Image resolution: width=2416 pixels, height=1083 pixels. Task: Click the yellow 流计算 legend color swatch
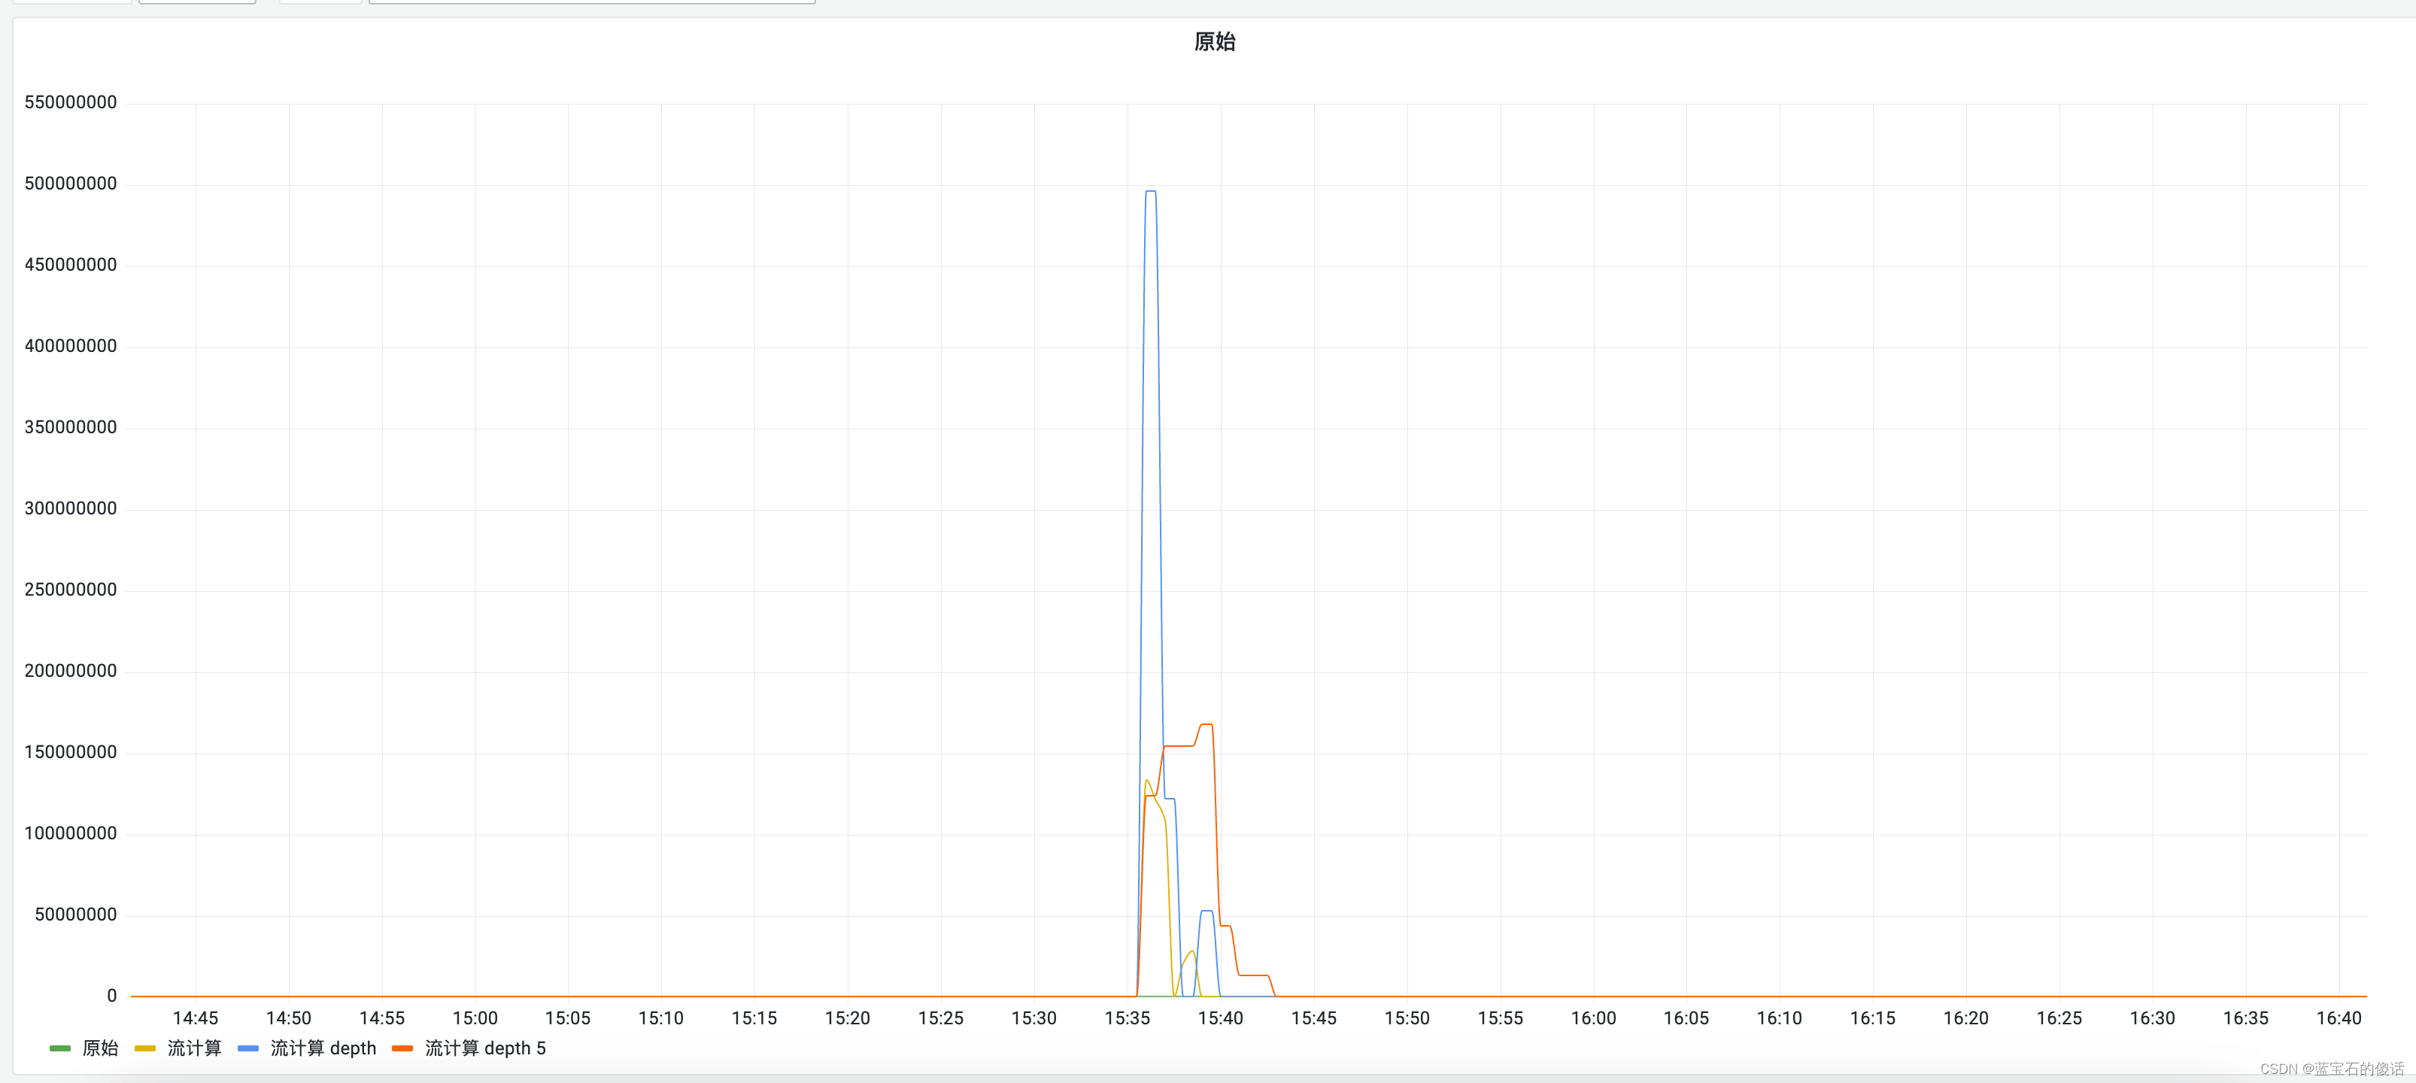144,1048
